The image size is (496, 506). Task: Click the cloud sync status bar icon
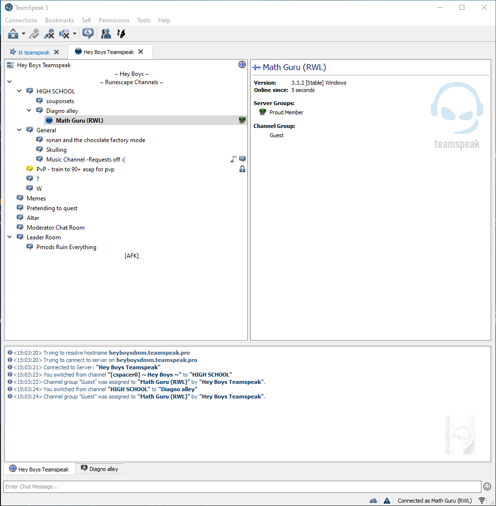tap(373, 501)
